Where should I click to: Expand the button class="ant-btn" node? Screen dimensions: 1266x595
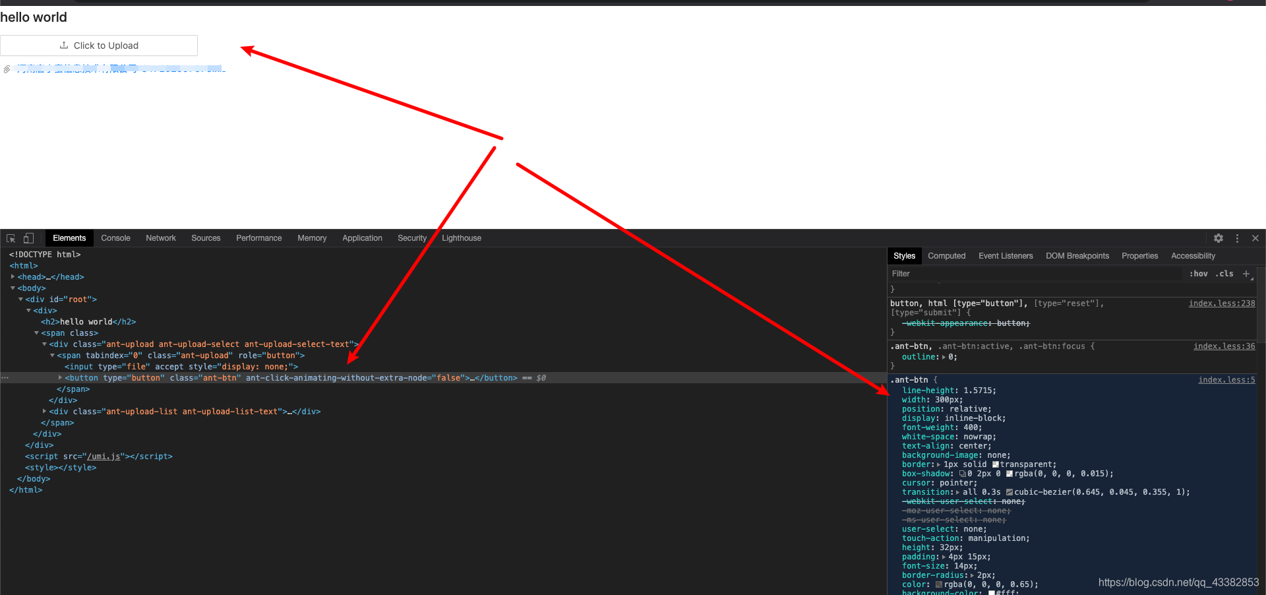click(60, 378)
